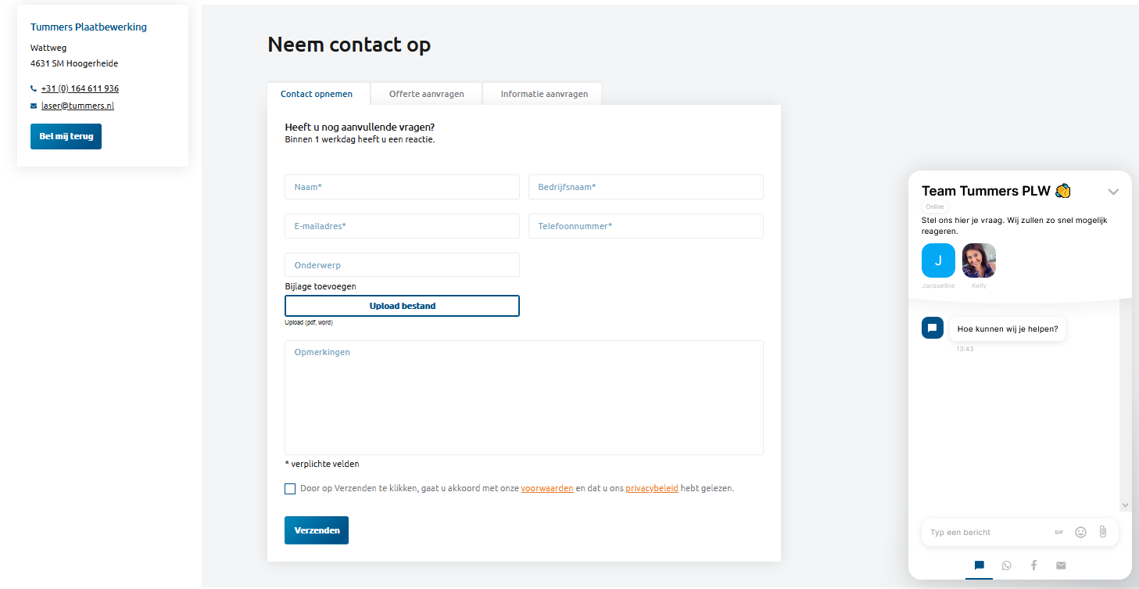Open the Contact opnemen tab
The height and width of the screenshot is (589, 1139).
317,94
